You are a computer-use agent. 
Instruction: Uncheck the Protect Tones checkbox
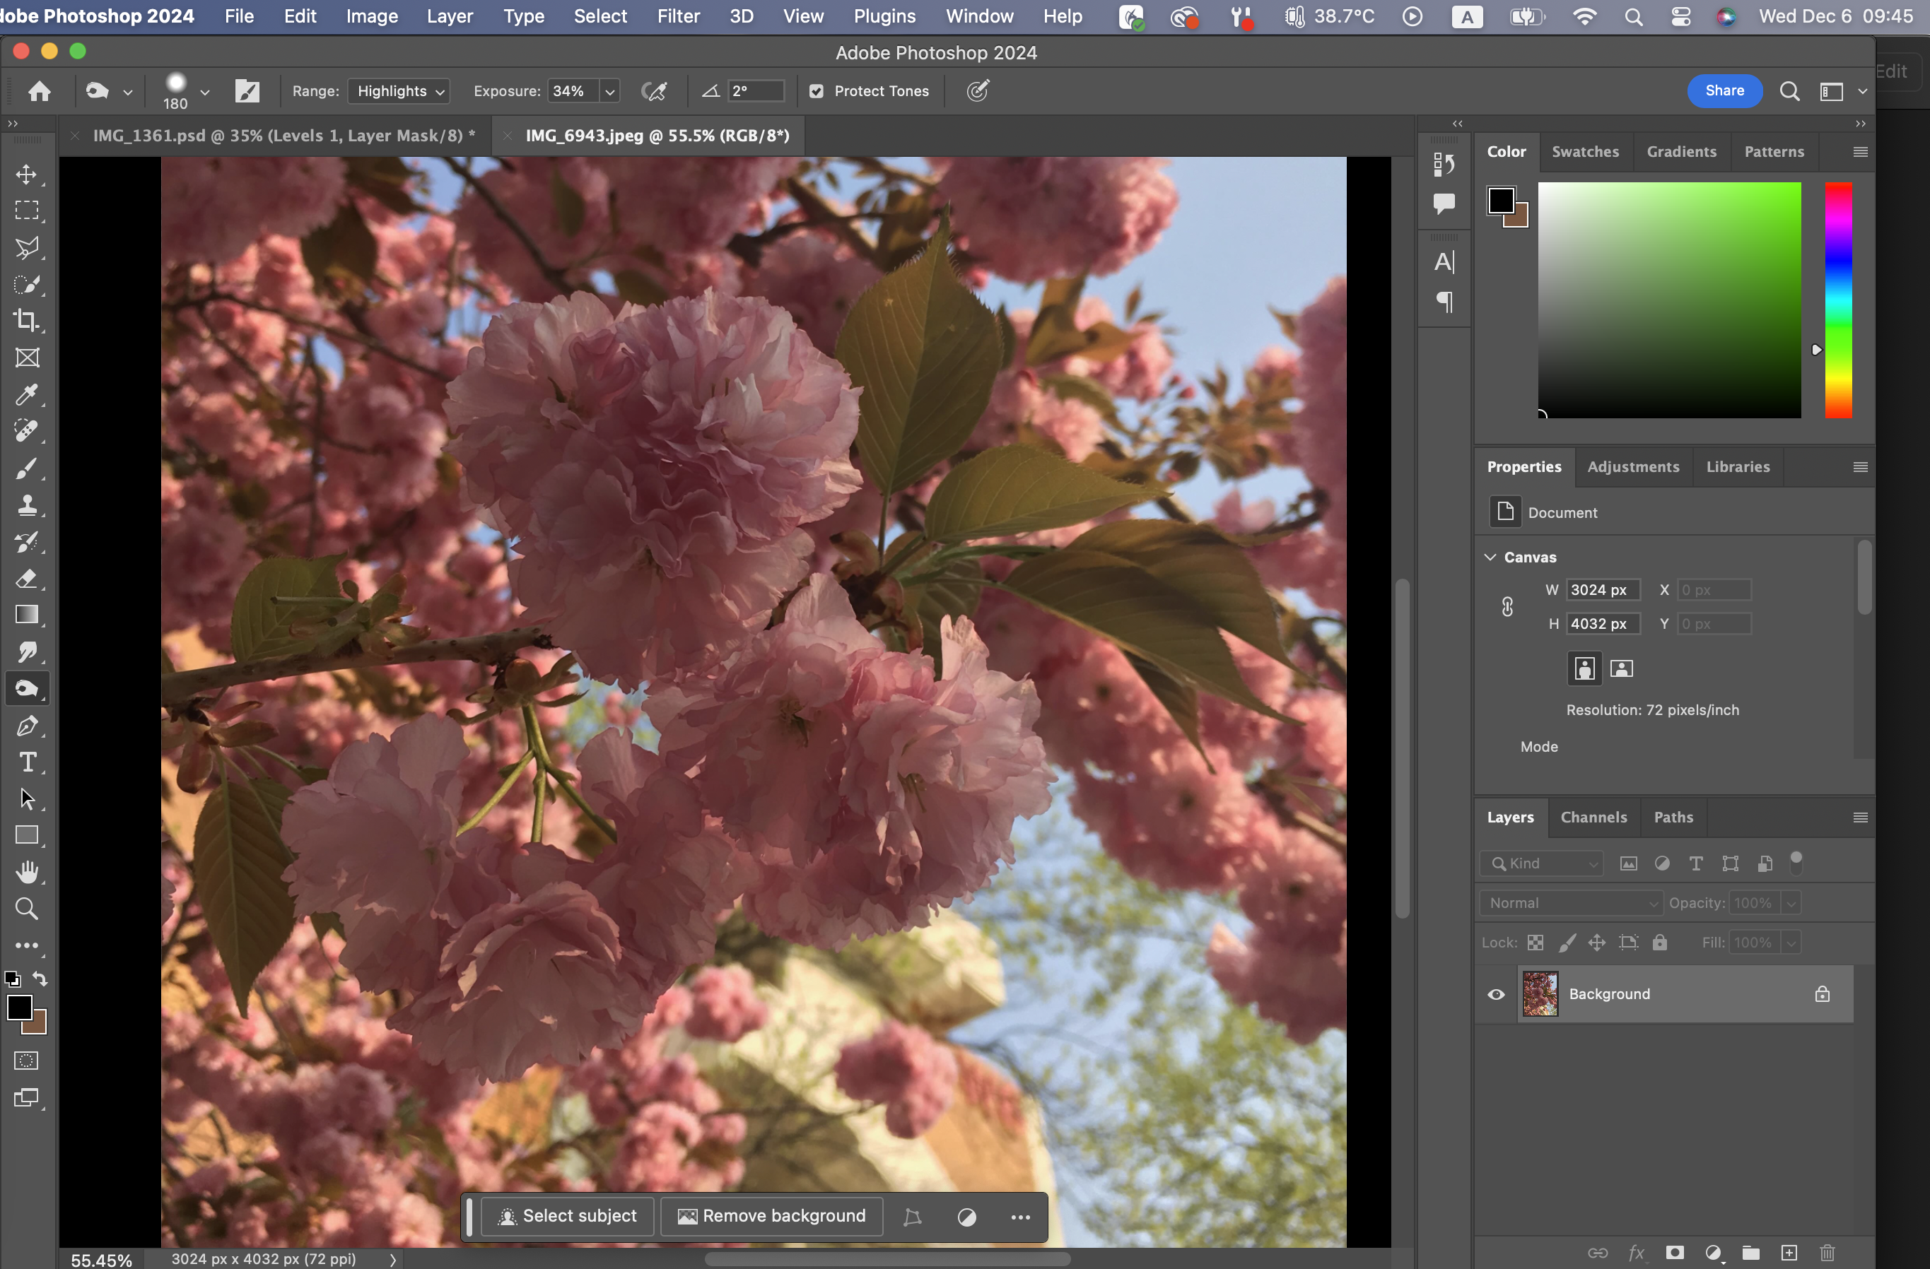pos(816,92)
